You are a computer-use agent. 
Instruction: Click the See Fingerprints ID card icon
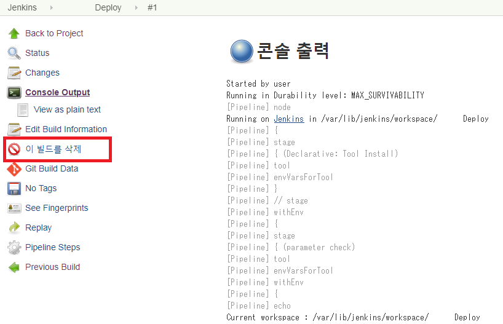[14, 208]
